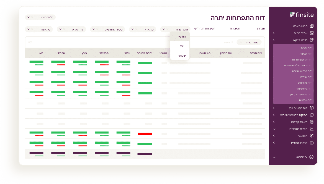Open the מתאריך date dropdown
This screenshot has width=324, height=184.
142,29
